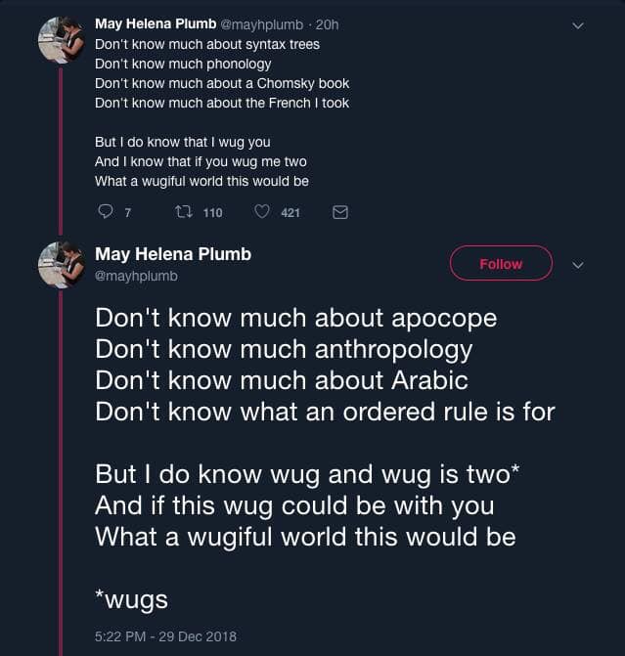Open the profile avatar on the top tweet
The height and width of the screenshot is (656, 625).
click(59, 39)
